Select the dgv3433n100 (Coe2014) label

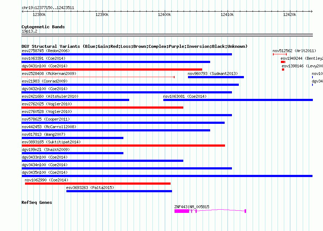(x=45, y=157)
